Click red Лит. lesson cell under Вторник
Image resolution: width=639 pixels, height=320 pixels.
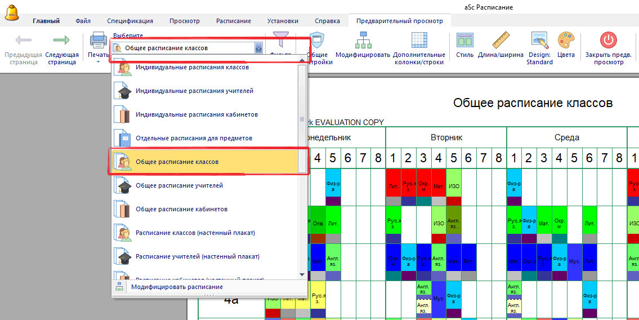click(x=393, y=185)
